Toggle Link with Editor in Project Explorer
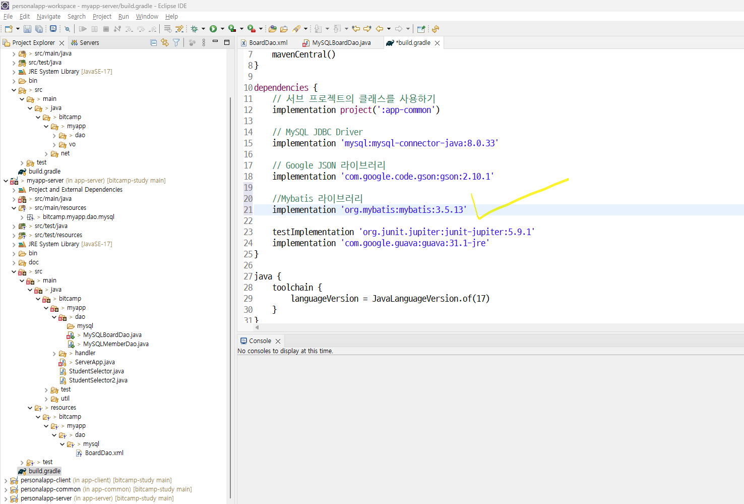744x504 pixels. (x=165, y=43)
